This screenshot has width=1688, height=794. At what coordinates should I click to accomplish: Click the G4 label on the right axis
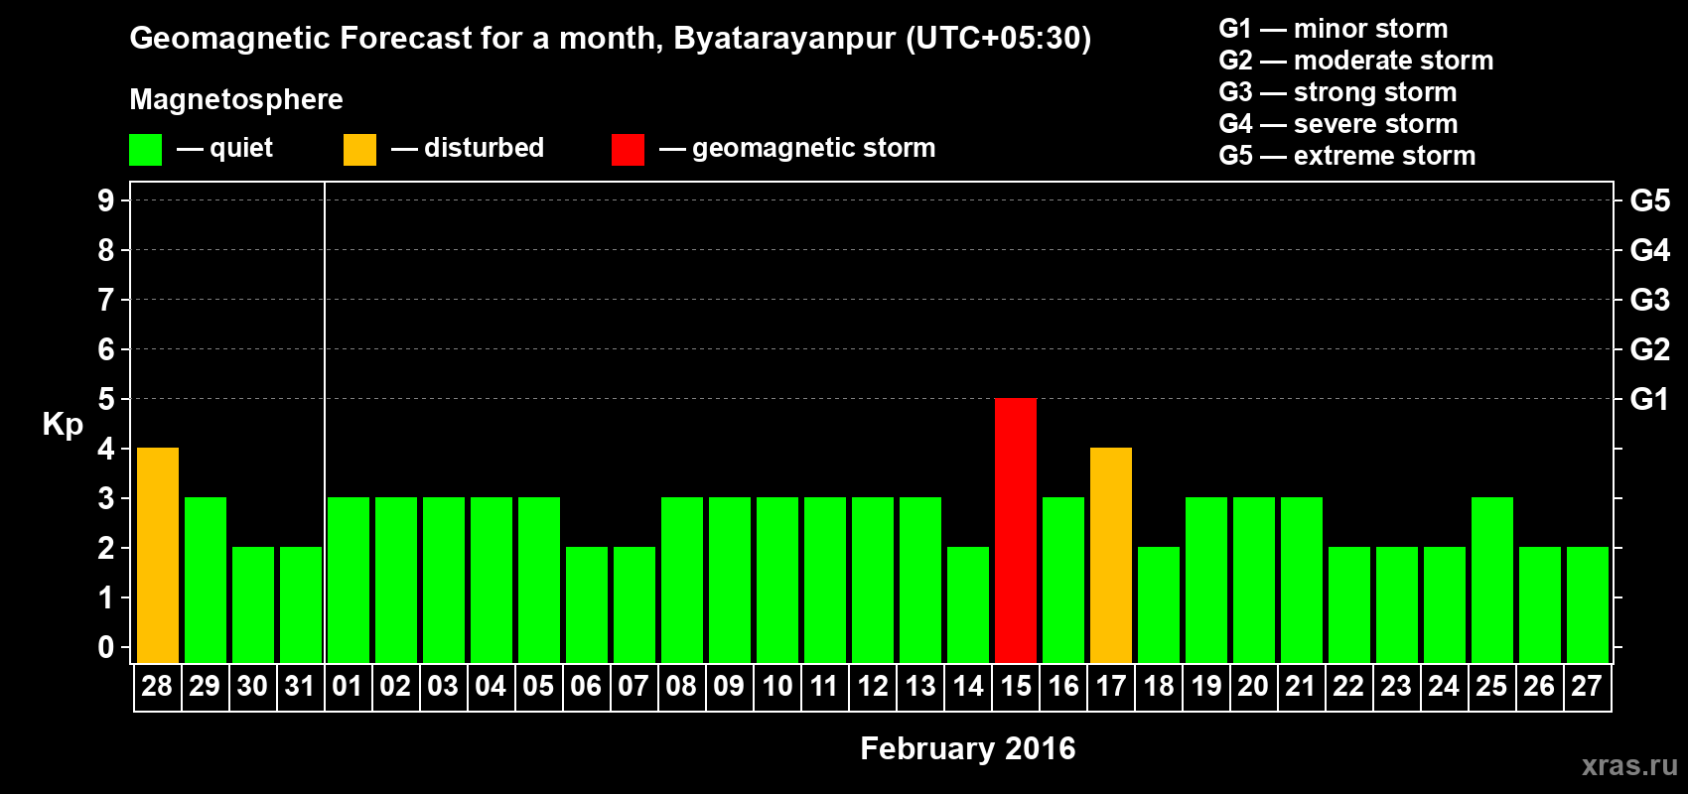1650,250
